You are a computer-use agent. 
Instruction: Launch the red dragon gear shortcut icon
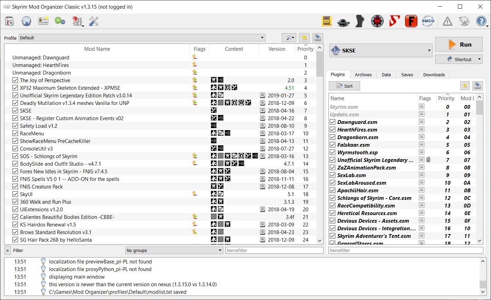377,21
